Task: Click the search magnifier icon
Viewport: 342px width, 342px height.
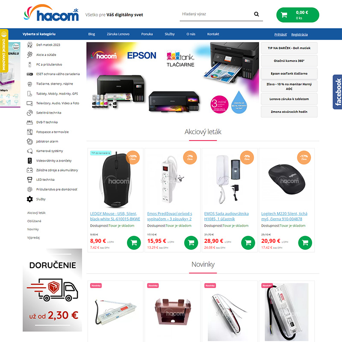Action: click(256, 14)
